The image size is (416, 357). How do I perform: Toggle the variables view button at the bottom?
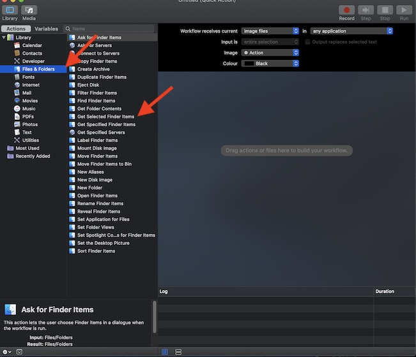click(x=178, y=352)
